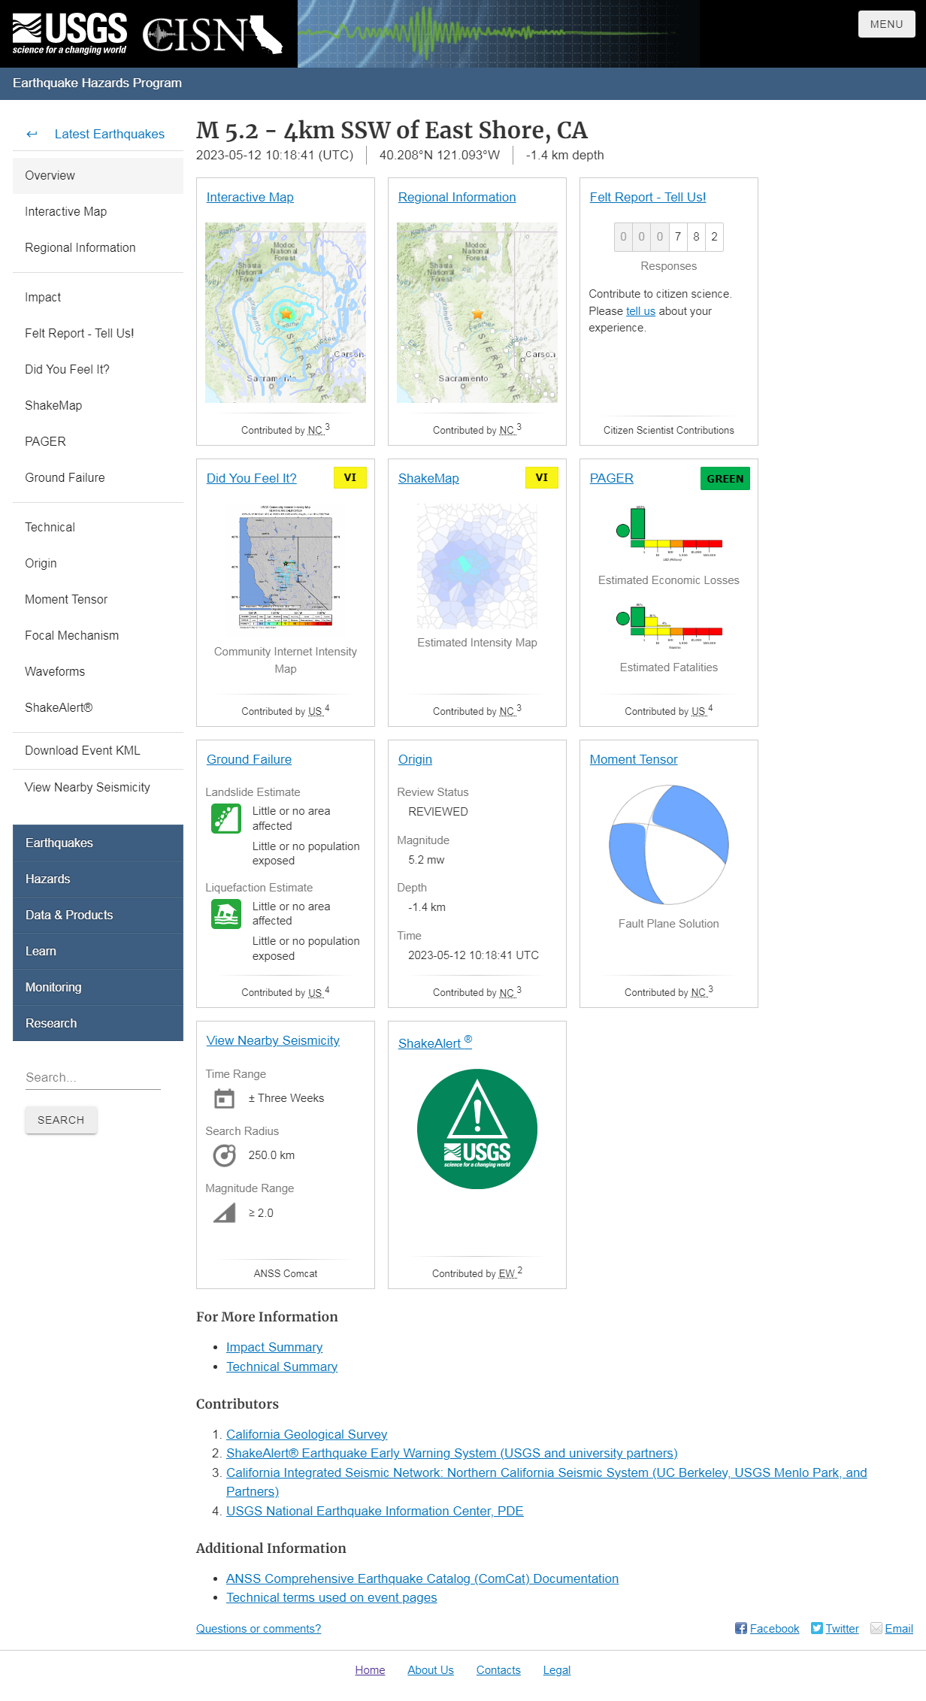Open Technical terms used on event pages
The image size is (926, 1701).
pos(331,1597)
